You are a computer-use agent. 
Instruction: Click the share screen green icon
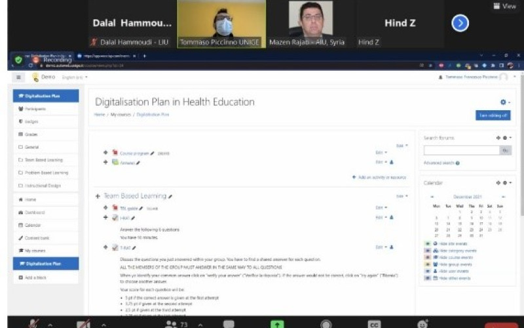tap(278, 324)
